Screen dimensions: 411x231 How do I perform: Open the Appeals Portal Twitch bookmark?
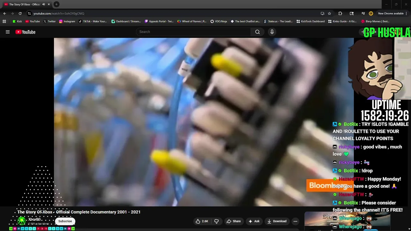click(159, 21)
